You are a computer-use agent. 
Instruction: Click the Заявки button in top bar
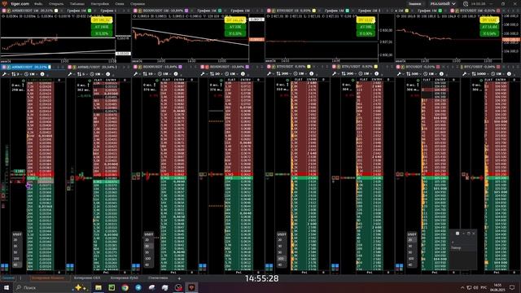[414, 3]
